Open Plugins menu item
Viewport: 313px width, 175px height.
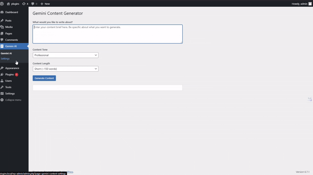(9, 75)
